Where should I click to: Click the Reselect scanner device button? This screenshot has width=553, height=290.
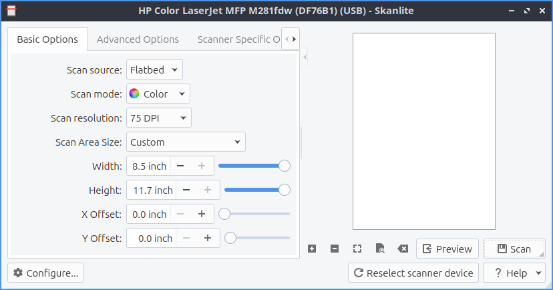pyautogui.click(x=413, y=273)
